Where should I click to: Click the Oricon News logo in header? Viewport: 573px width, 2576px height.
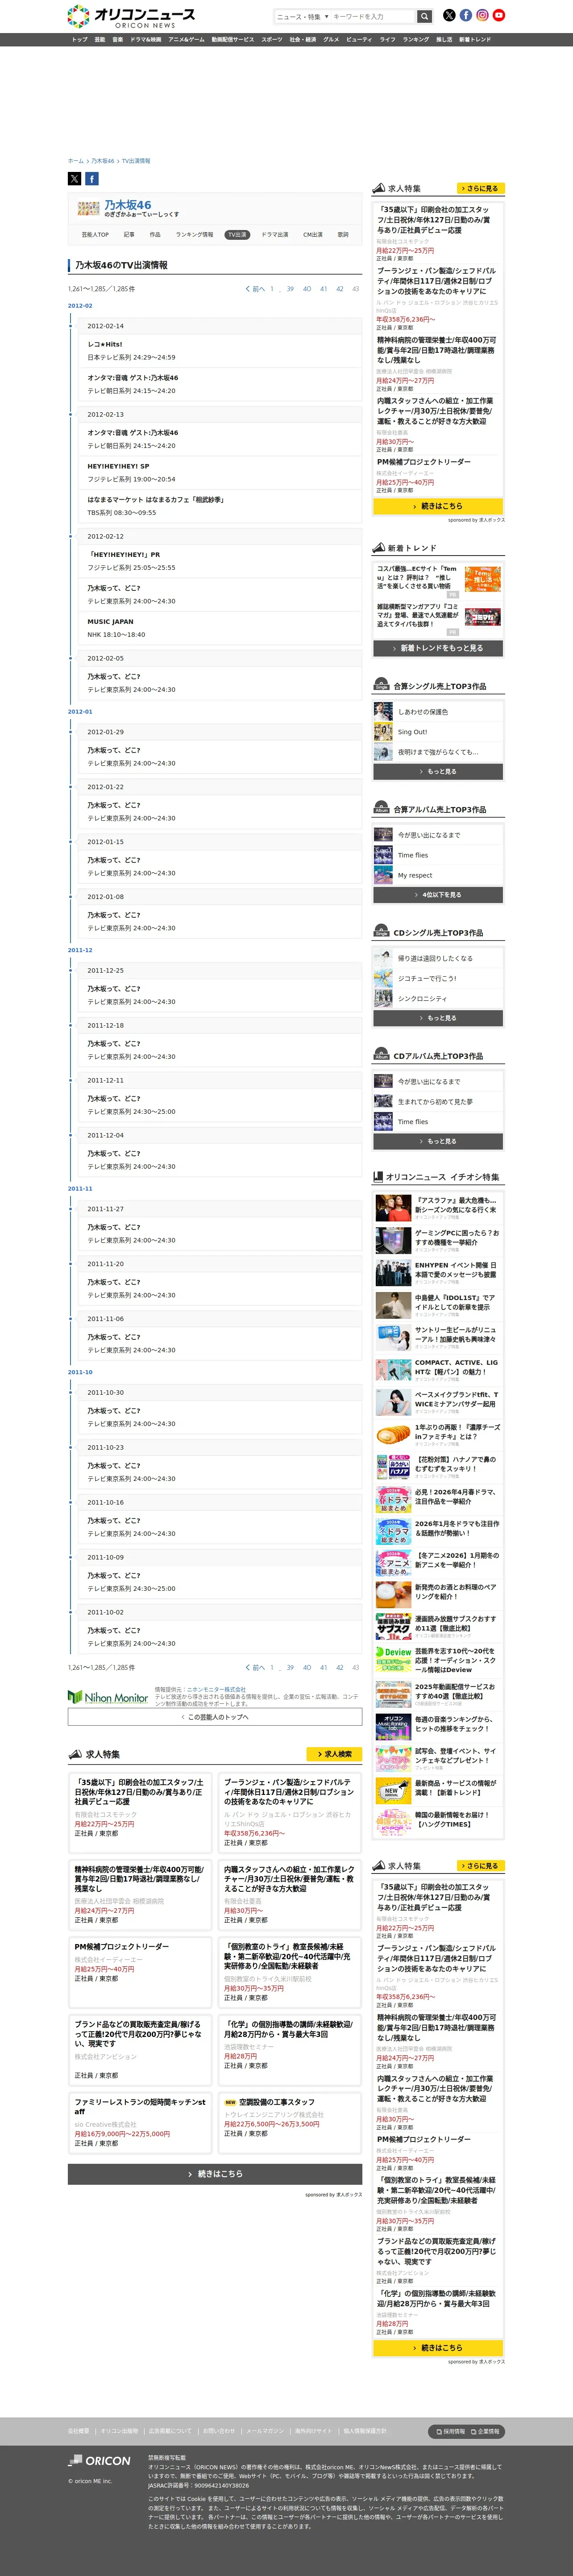point(131,16)
